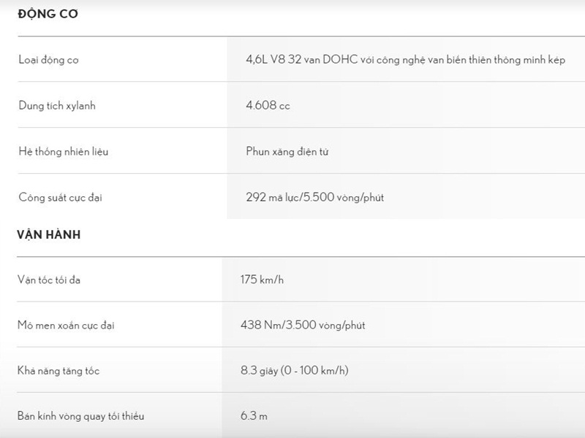Select the Khả năng tăng tốc label
Screen dimensions: 585x438
pos(58,371)
